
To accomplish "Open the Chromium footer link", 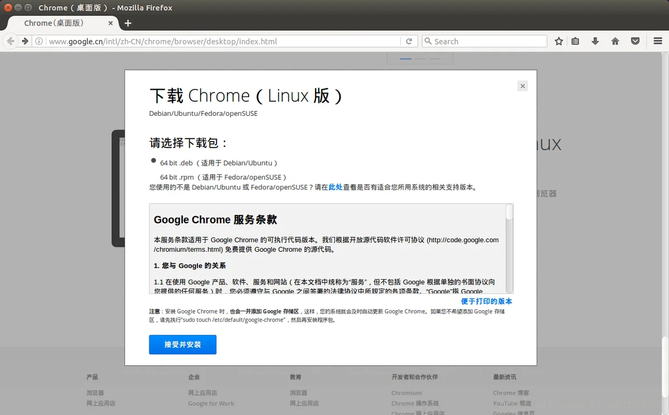I will pos(406,393).
